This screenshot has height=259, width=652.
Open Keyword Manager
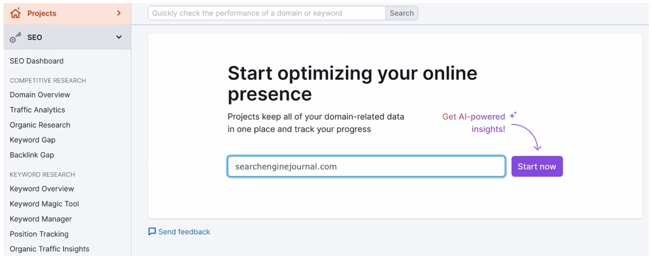[x=41, y=219]
